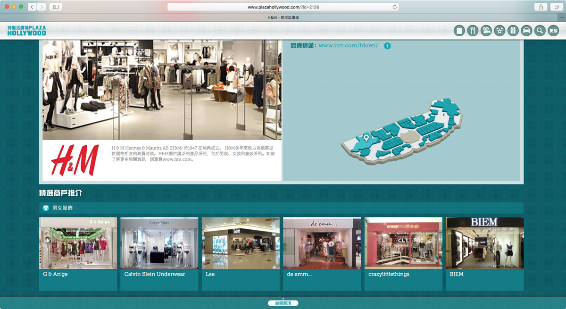
Task: Click the Safari address bar
Action: click(x=283, y=7)
